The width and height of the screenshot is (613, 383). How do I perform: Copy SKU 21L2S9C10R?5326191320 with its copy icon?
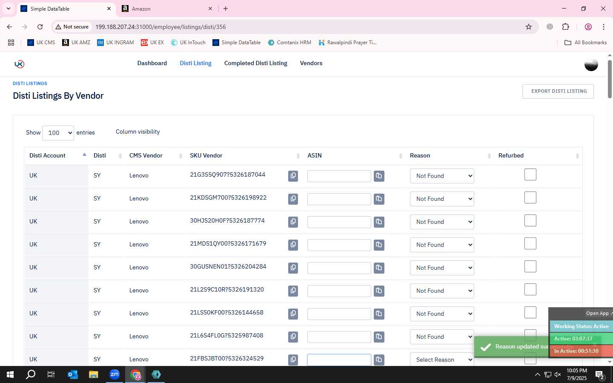coord(293,291)
